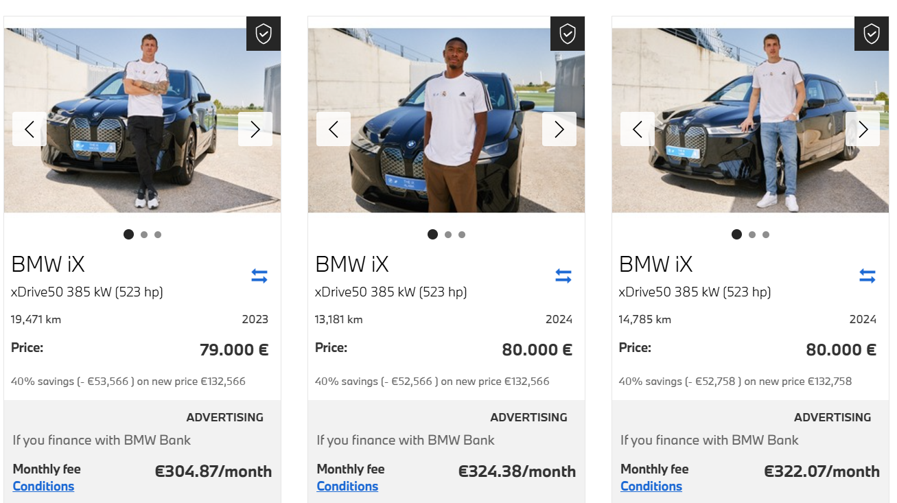Click certified shield badge on 13,181 km car
This screenshot has width=897, height=503.
point(568,34)
